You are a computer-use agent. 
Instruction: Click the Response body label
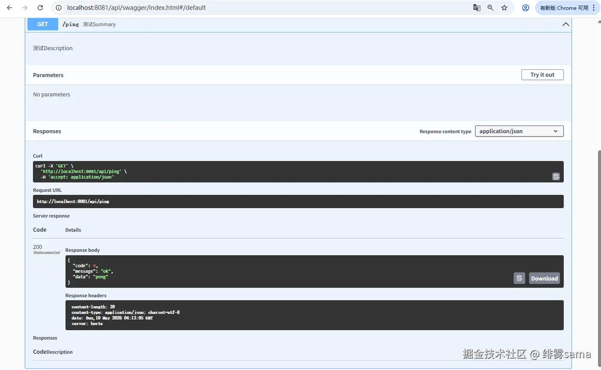click(83, 250)
